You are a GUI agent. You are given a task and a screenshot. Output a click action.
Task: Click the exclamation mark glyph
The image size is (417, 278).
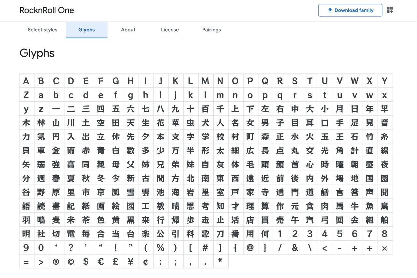(x=116, y=247)
